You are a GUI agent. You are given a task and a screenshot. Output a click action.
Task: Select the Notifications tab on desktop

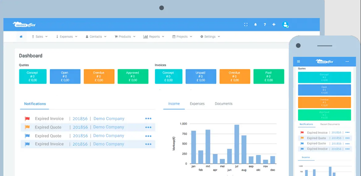click(35, 104)
